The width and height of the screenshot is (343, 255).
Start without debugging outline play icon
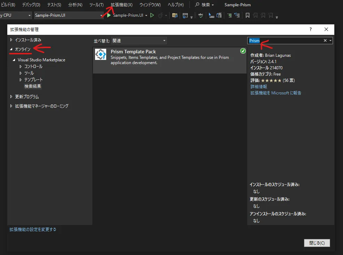[x=152, y=15]
